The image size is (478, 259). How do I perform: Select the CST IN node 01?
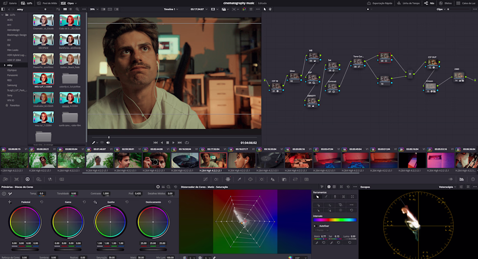point(276,87)
